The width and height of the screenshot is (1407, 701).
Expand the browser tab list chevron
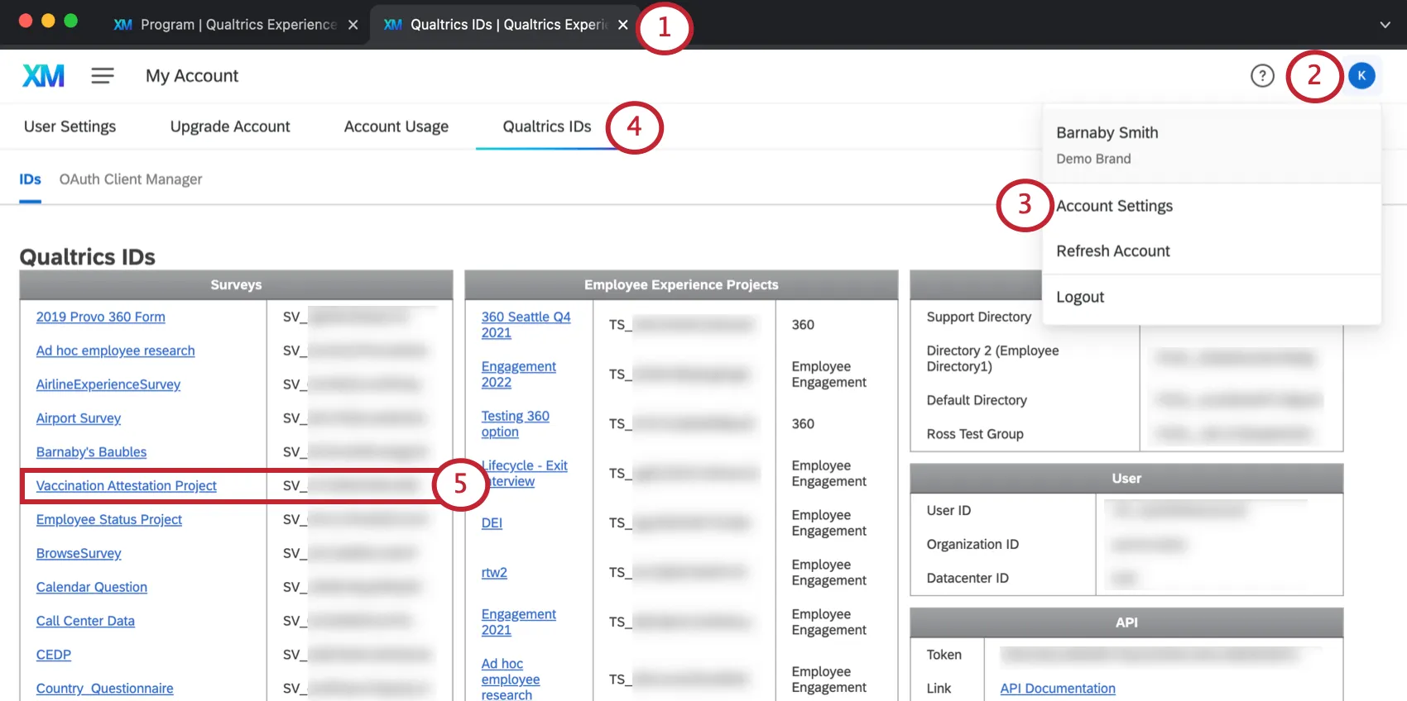point(1385,25)
